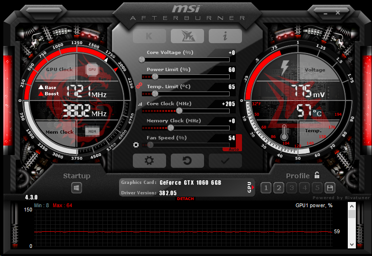Click the GeForce GTX 1060 6GB card name
Viewport: 372px width, 256px height.
pos(190,183)
